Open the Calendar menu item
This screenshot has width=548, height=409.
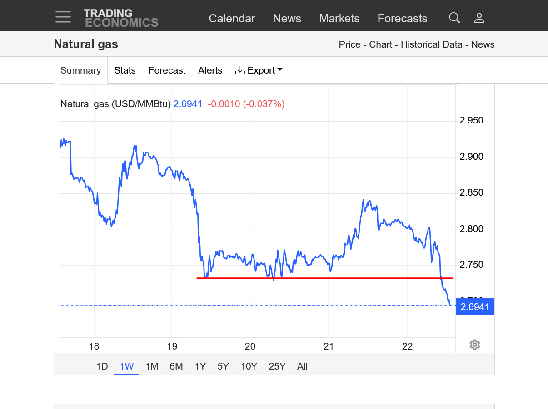click(x=232, y=19)
